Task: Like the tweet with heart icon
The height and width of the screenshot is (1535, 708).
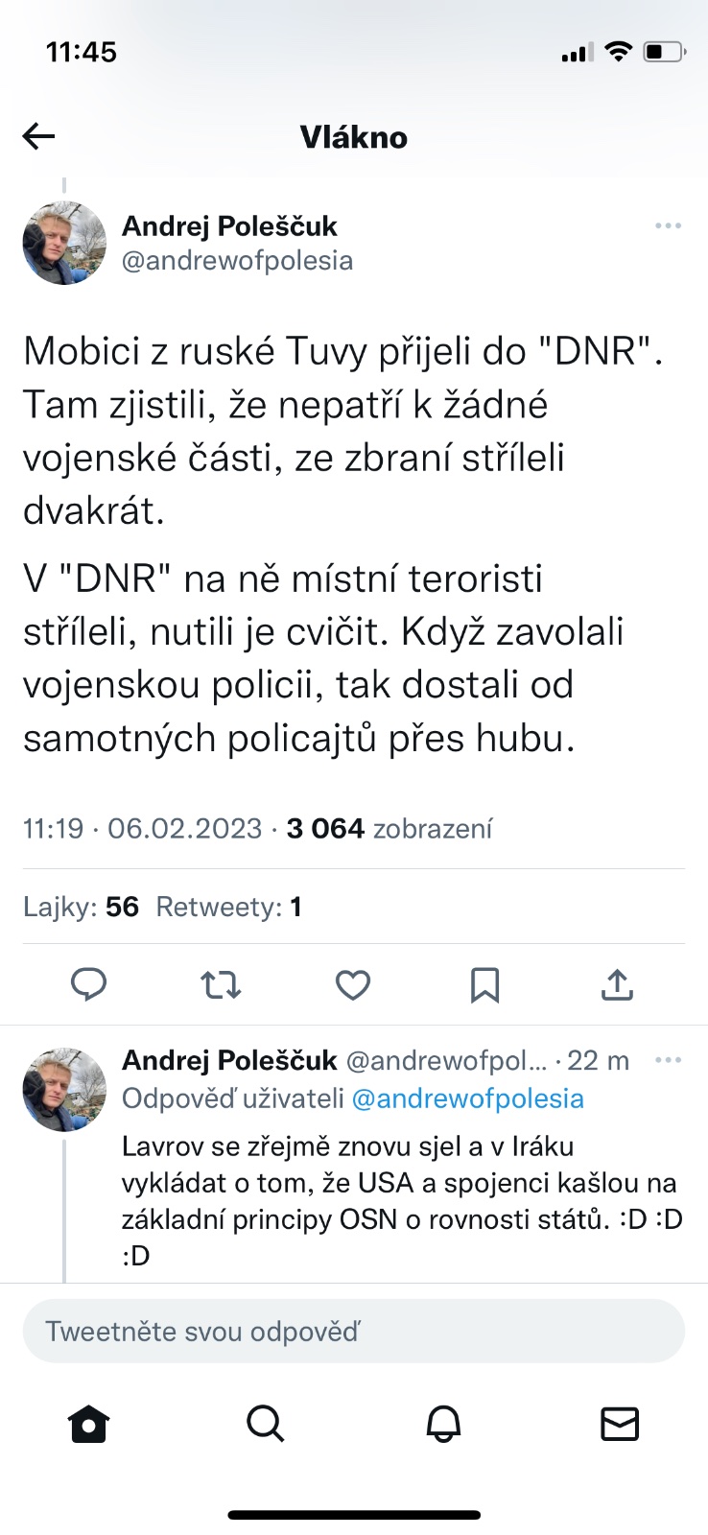Action: coord(353,984)
